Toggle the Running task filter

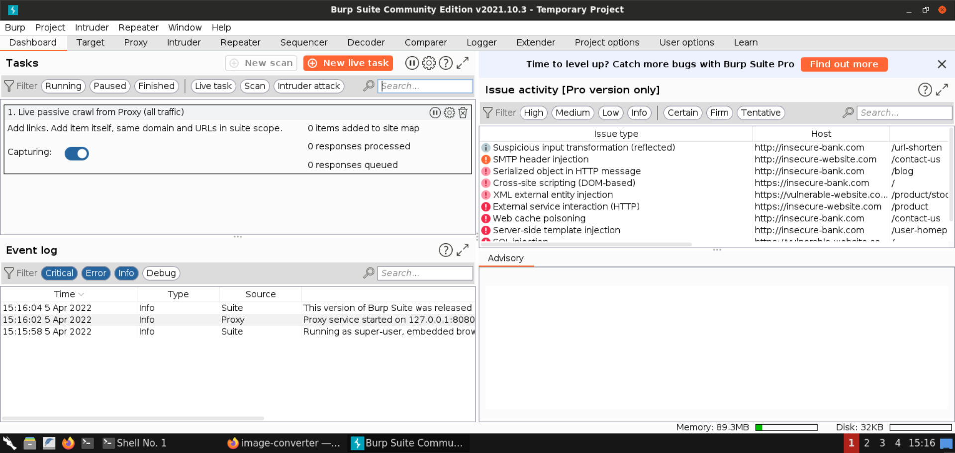[63, 86]
